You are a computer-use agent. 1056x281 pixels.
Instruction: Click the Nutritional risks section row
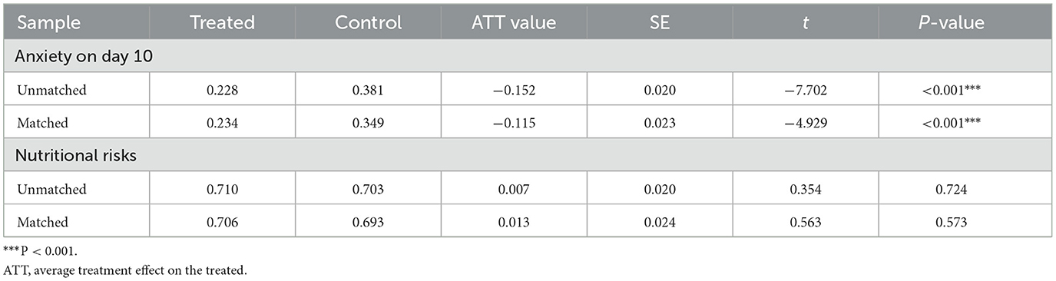click(528, 156)
